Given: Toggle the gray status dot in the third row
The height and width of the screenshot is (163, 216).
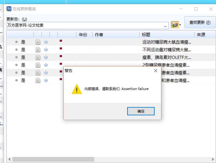Looking at the screenshot, I should 16,57.
